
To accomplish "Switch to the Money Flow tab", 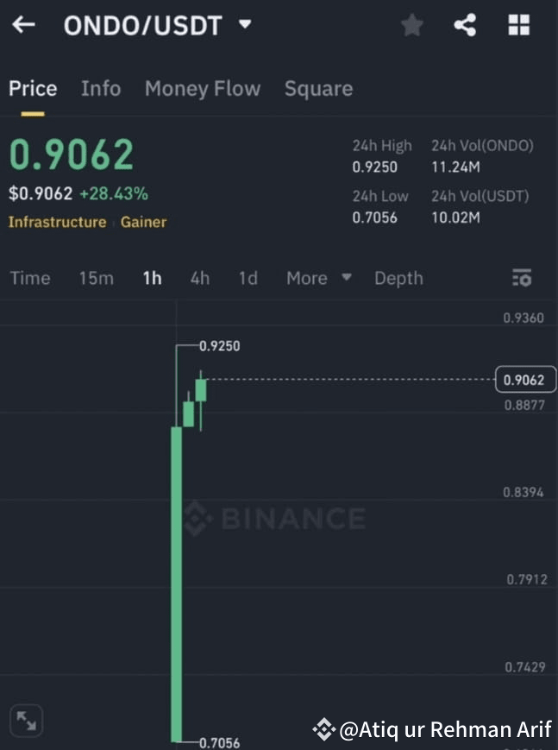I will tap(203, 89).
